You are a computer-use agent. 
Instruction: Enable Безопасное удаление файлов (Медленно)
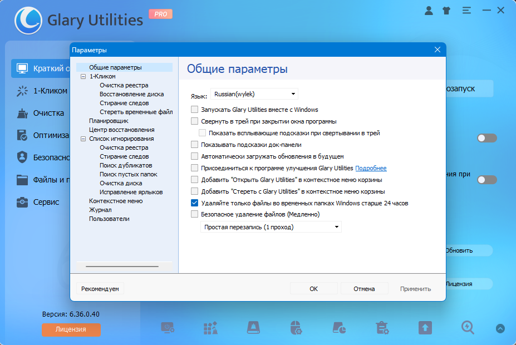(x=194, y=214)
